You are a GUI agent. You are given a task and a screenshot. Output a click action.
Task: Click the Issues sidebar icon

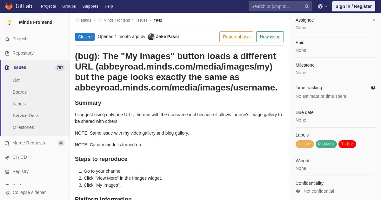click(x=7, y=68)
